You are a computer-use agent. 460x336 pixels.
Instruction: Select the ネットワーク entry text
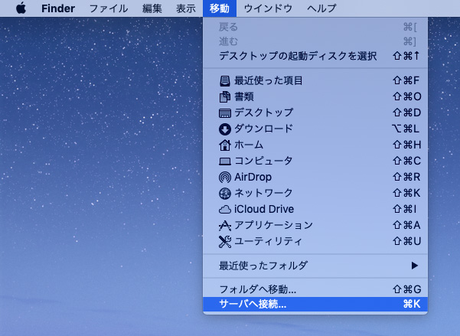click(x=263, y=193)
